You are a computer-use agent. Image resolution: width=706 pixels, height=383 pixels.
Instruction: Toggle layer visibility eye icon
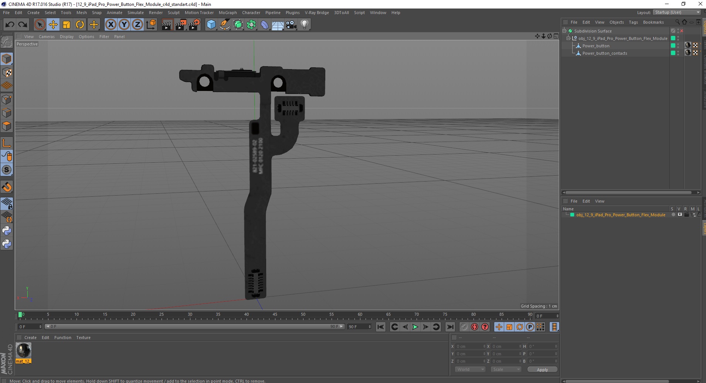point(680,215)
